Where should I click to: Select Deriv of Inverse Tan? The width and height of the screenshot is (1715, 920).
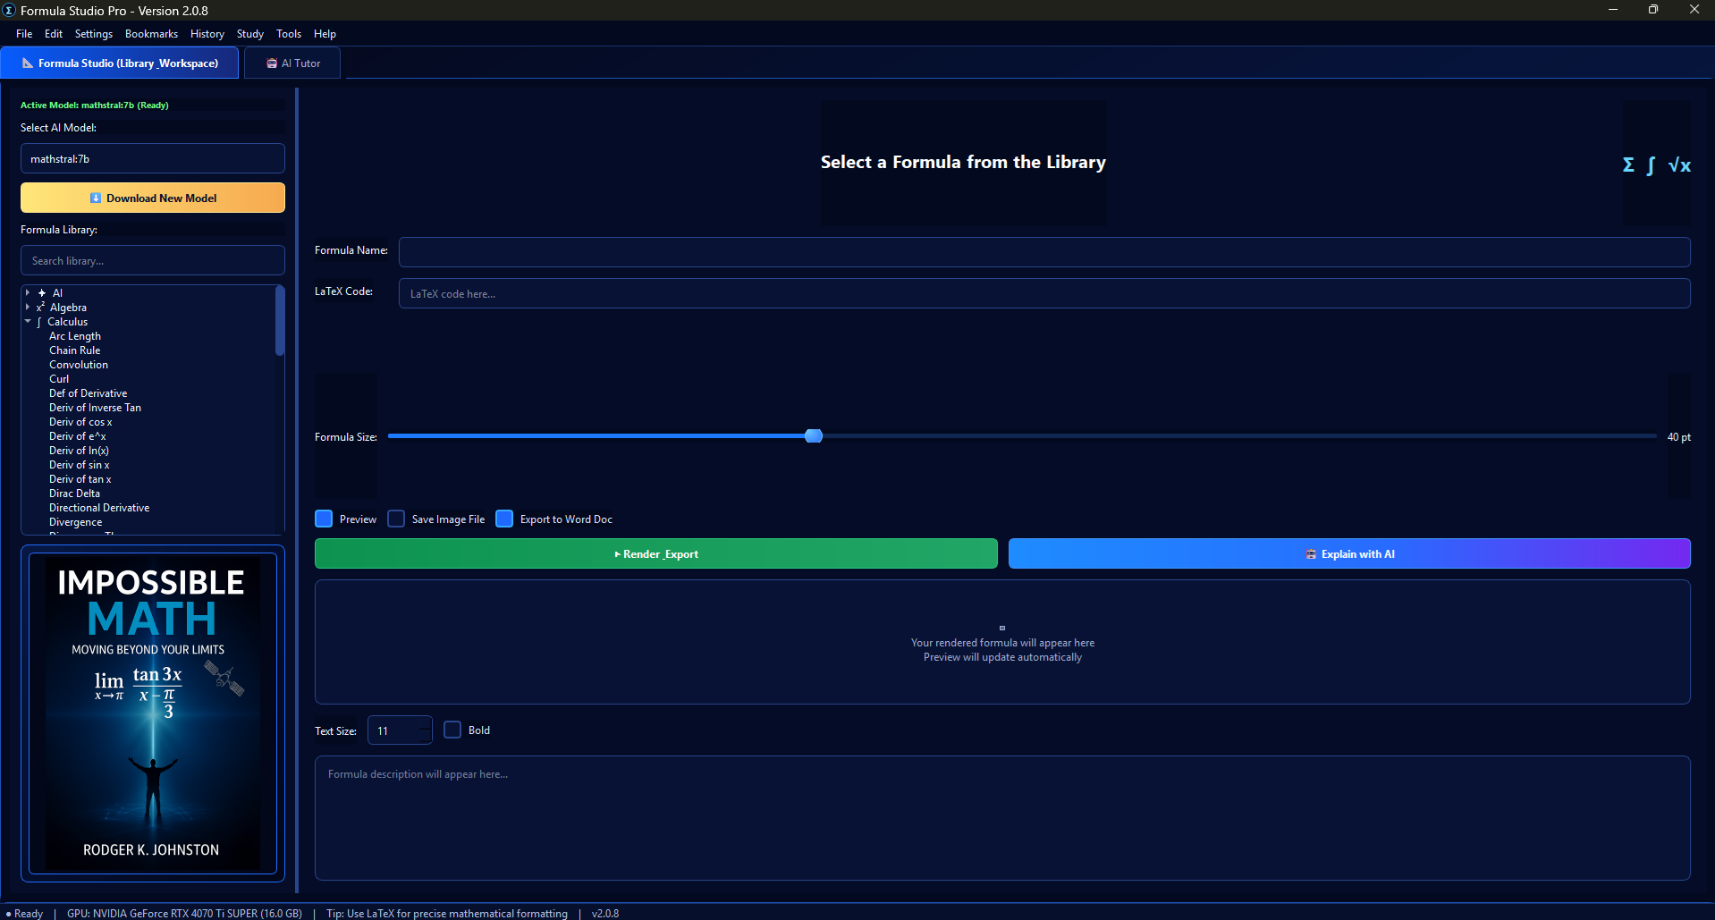coord(96,408)
